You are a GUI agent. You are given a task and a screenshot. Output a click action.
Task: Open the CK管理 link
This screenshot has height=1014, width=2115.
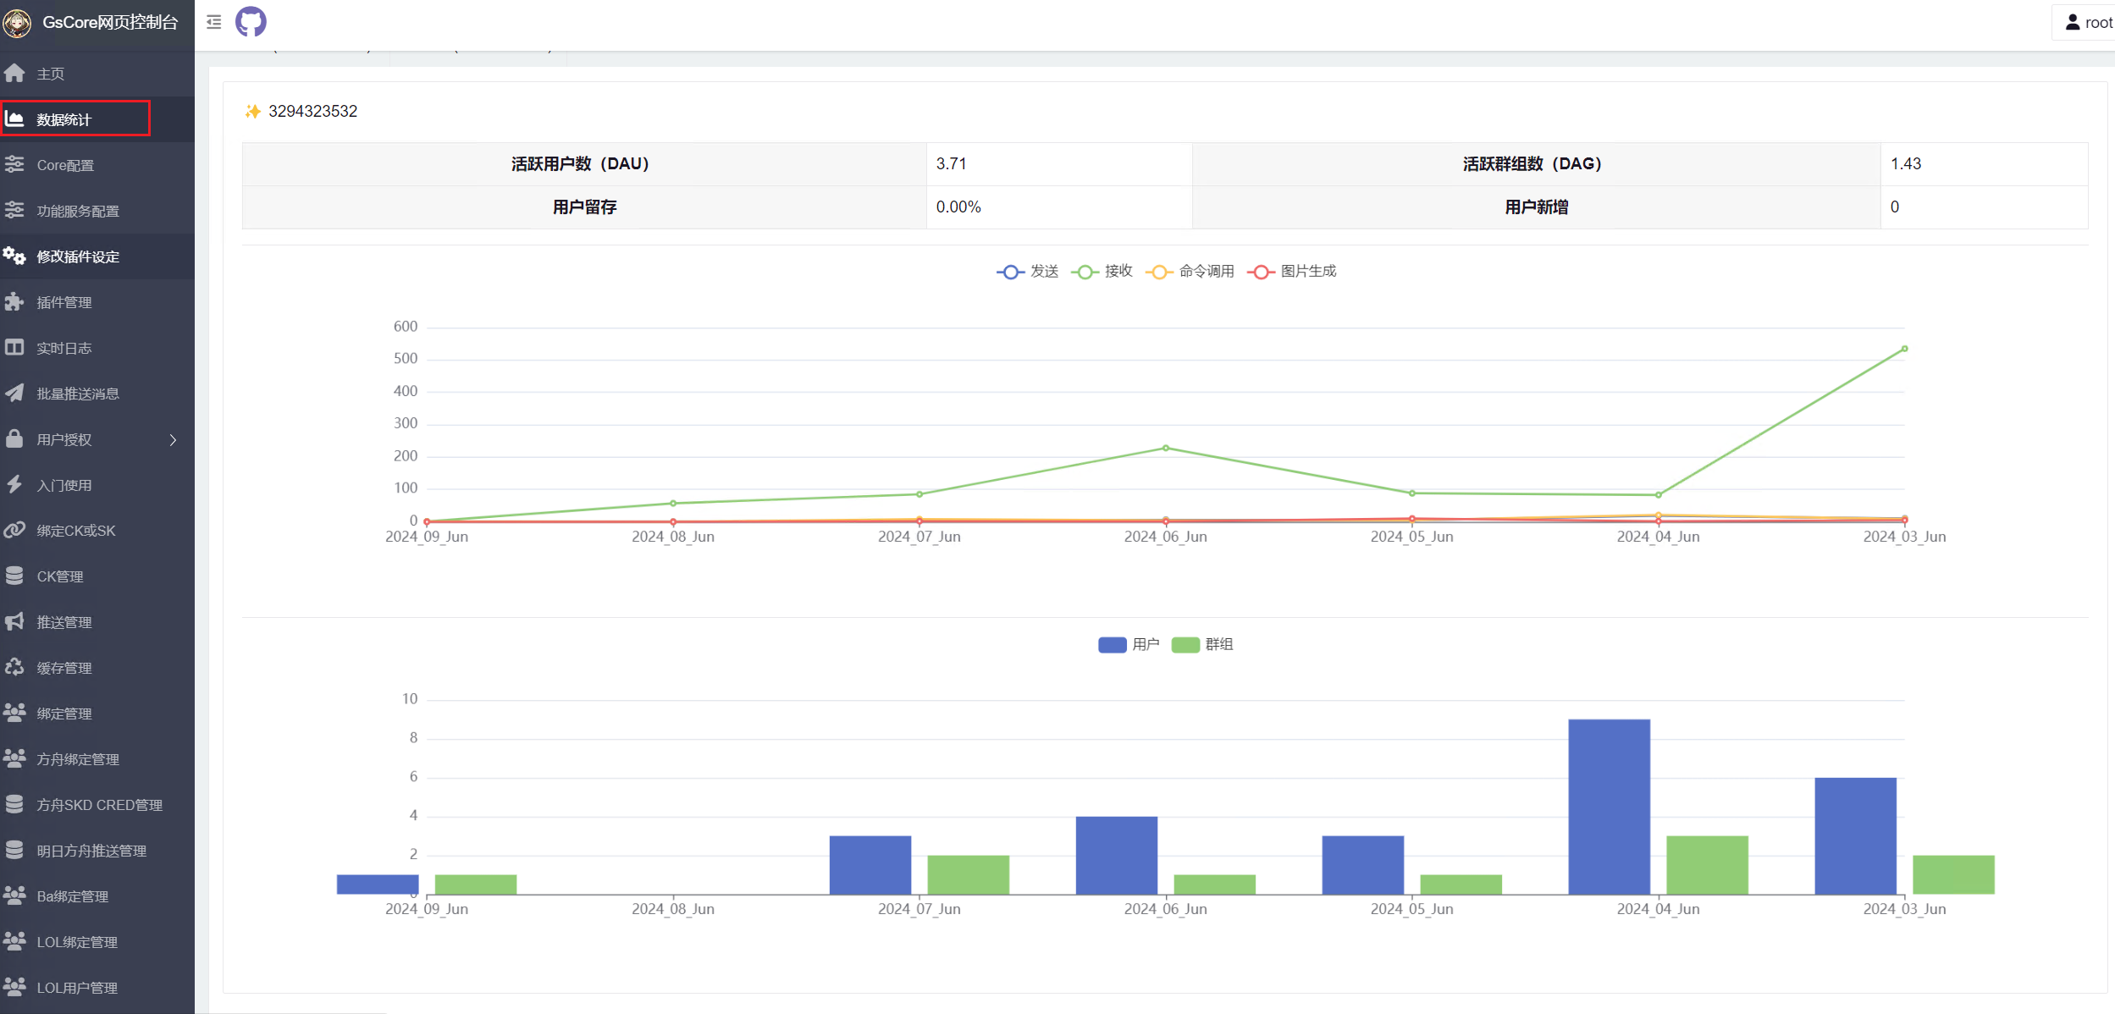click(97, 576)
